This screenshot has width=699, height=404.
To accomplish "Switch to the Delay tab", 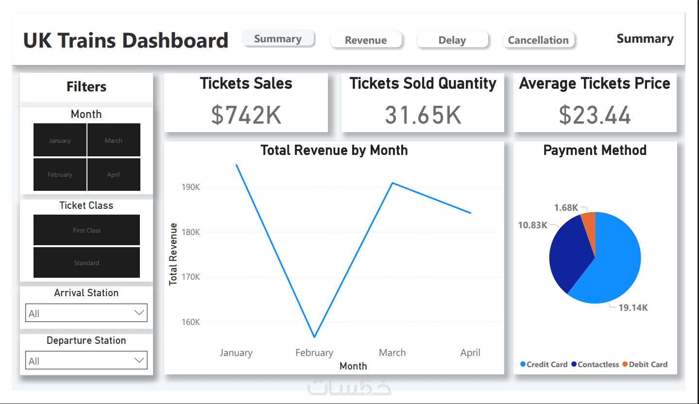I will (452, 40).
